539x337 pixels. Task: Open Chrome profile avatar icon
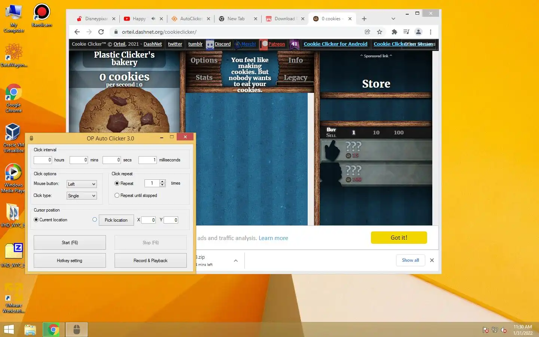point(418,32)
